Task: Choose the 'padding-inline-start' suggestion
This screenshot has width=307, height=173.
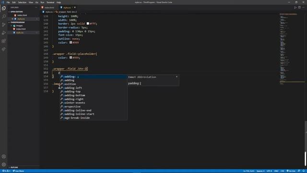Action: click(x=94, y=114)
